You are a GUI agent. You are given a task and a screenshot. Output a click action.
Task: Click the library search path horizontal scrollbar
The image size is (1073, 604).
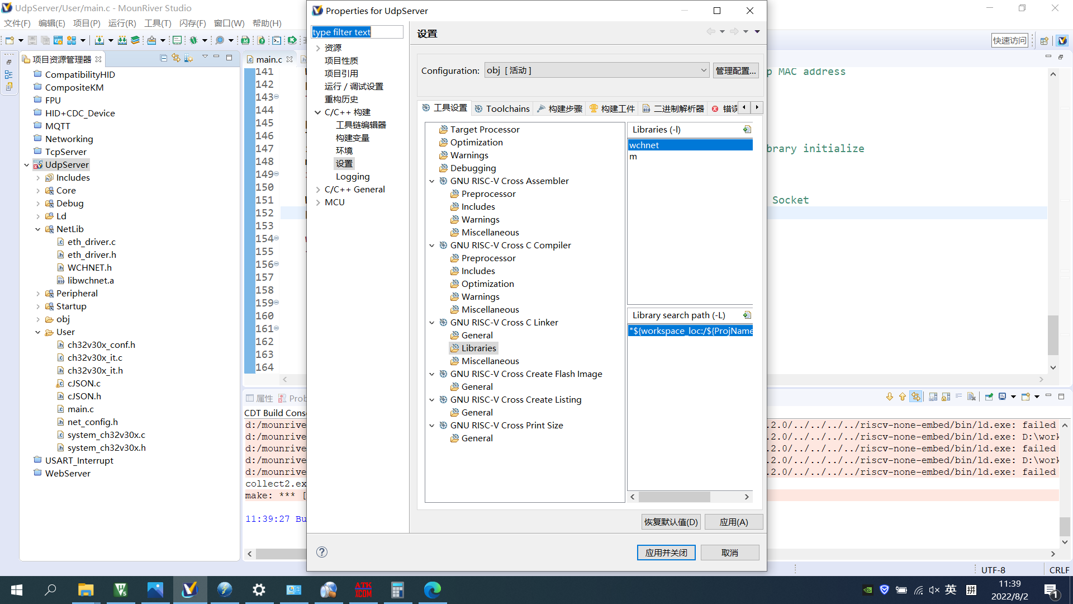point(690,497)
